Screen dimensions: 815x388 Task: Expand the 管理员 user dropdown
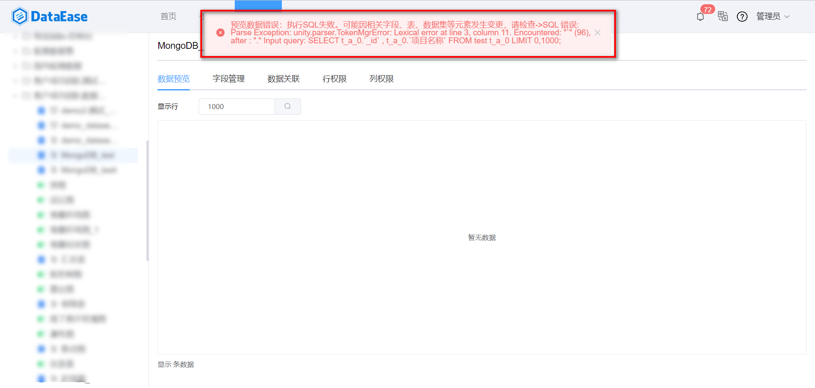point(773,17)
